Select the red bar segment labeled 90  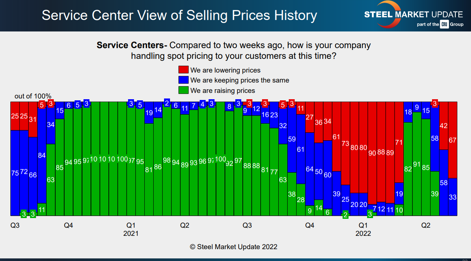point(372,153)
